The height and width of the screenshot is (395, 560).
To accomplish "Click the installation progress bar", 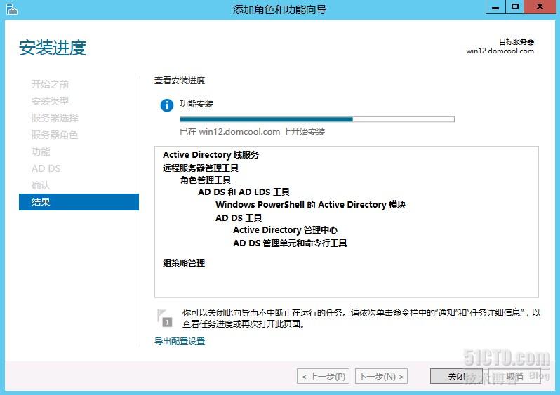I will 317,119.
